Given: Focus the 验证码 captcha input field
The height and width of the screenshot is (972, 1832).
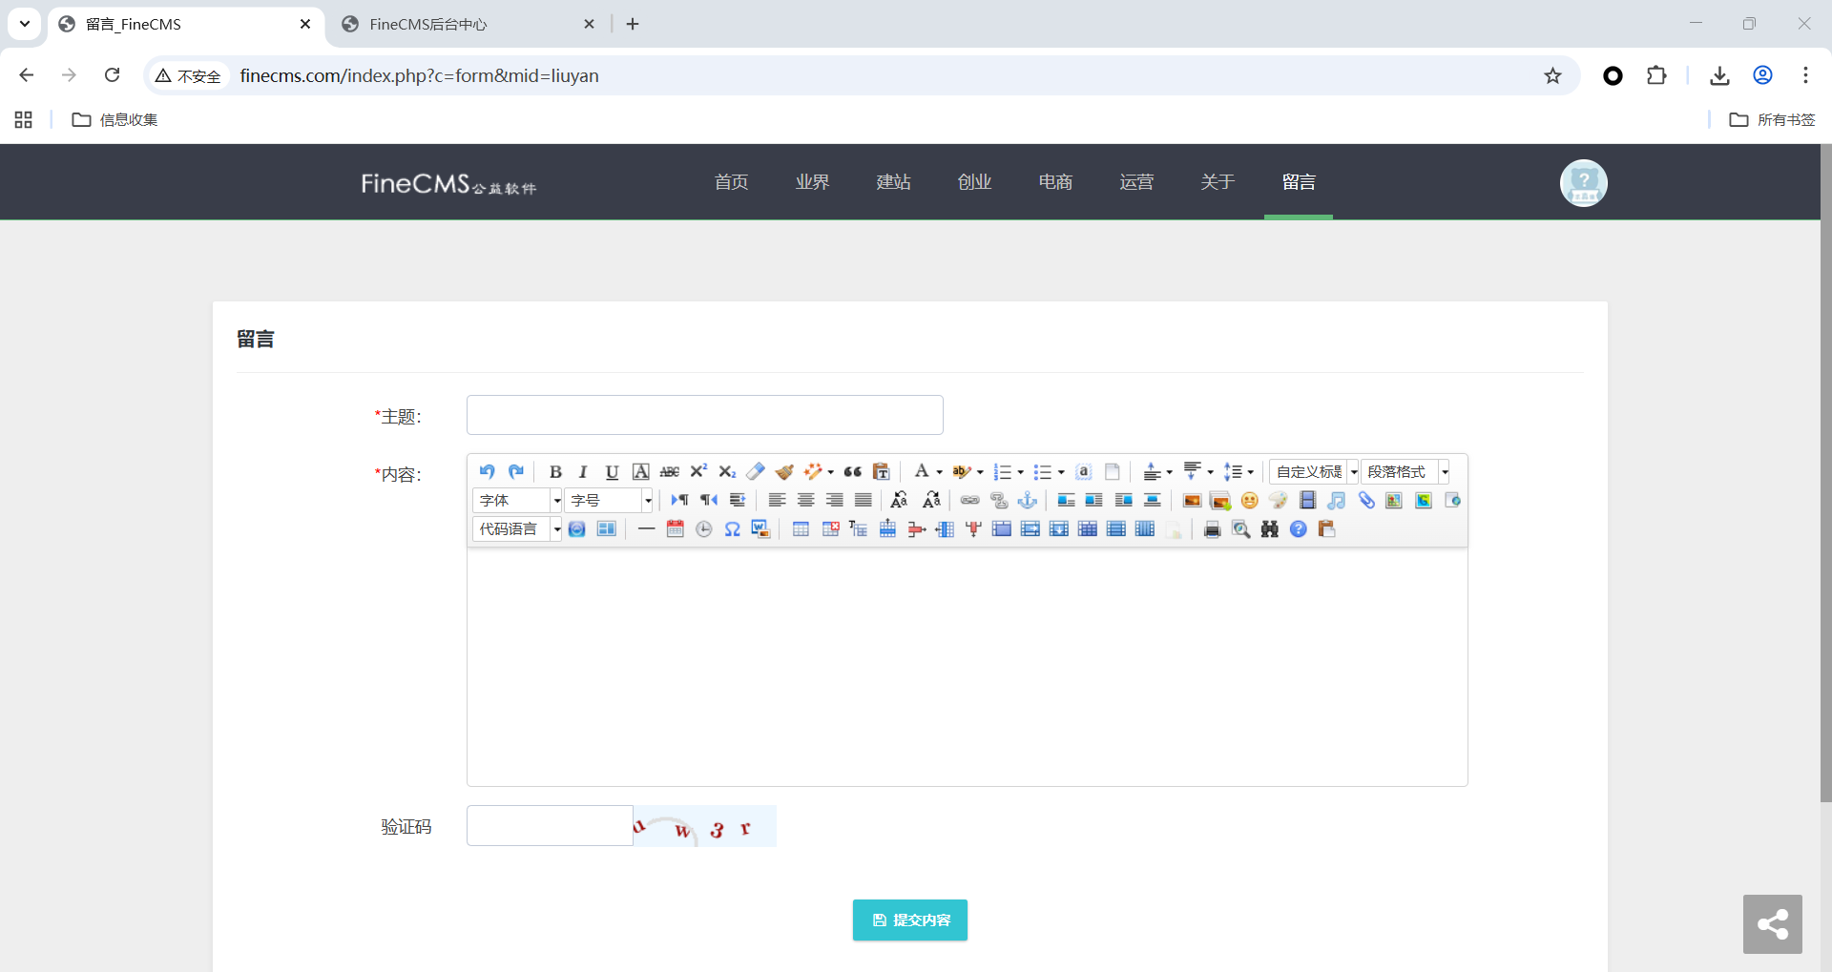Looking at the screenshot, I should pos(550,826).
